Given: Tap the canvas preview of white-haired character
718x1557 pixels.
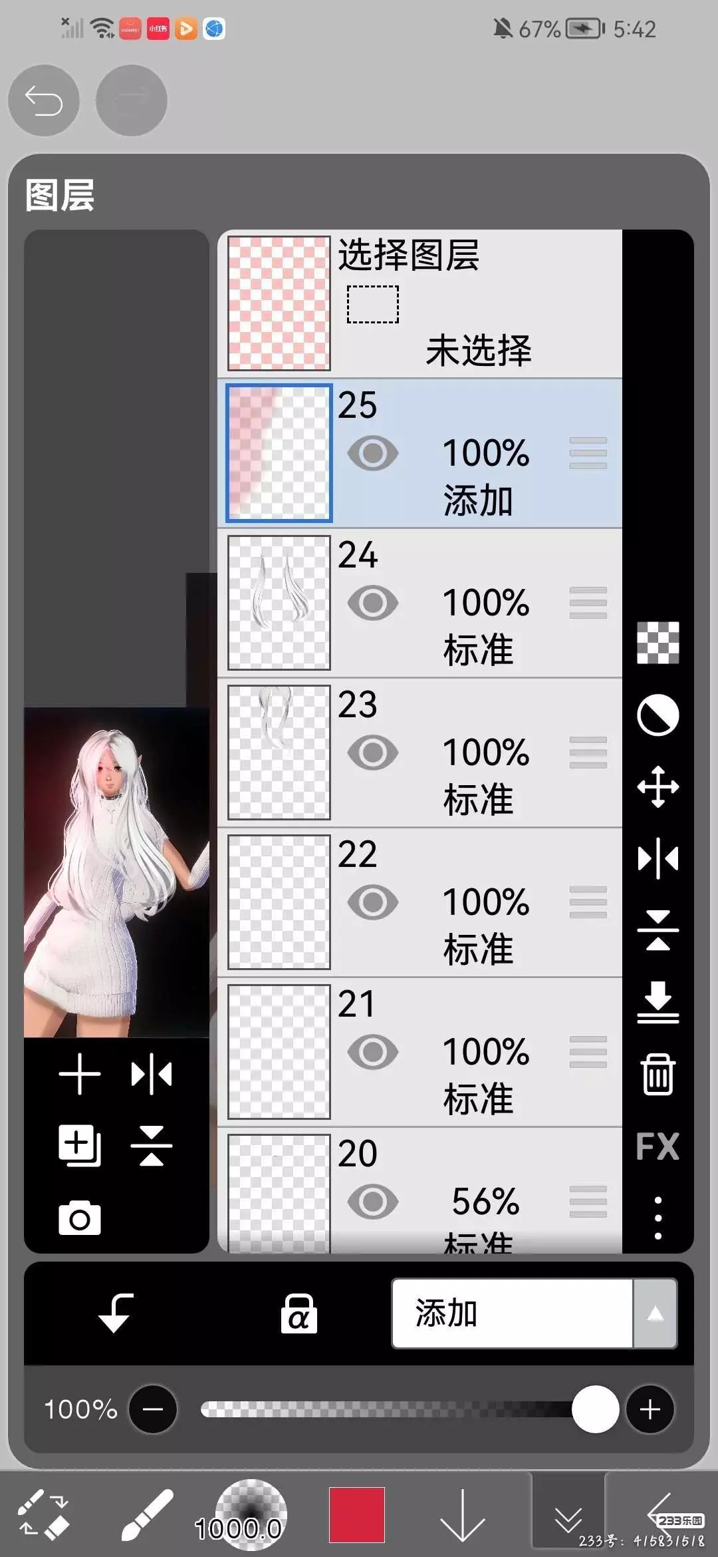Looking at the screenshot, I should point(116,872).
